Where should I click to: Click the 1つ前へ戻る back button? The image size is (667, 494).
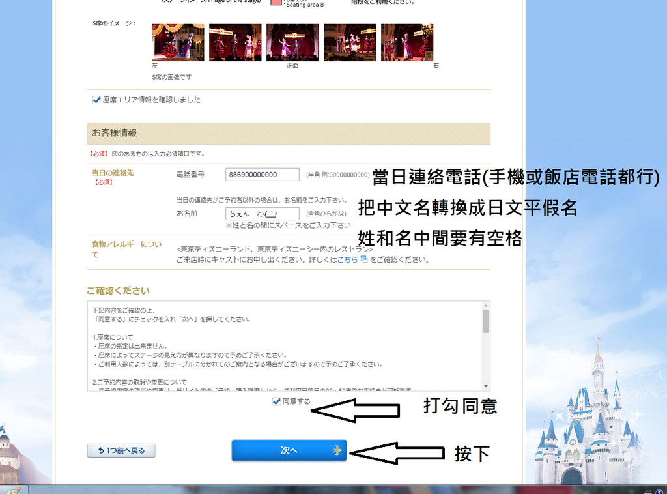tap(121, 450)
